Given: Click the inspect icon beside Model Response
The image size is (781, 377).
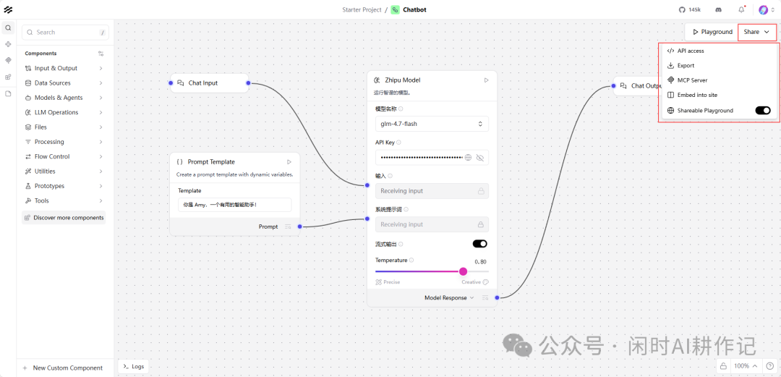Looking at the screenshot, I should pos(485,297).
